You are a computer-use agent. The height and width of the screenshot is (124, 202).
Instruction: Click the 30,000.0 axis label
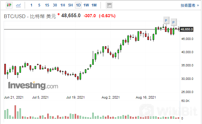pos(187,79)
